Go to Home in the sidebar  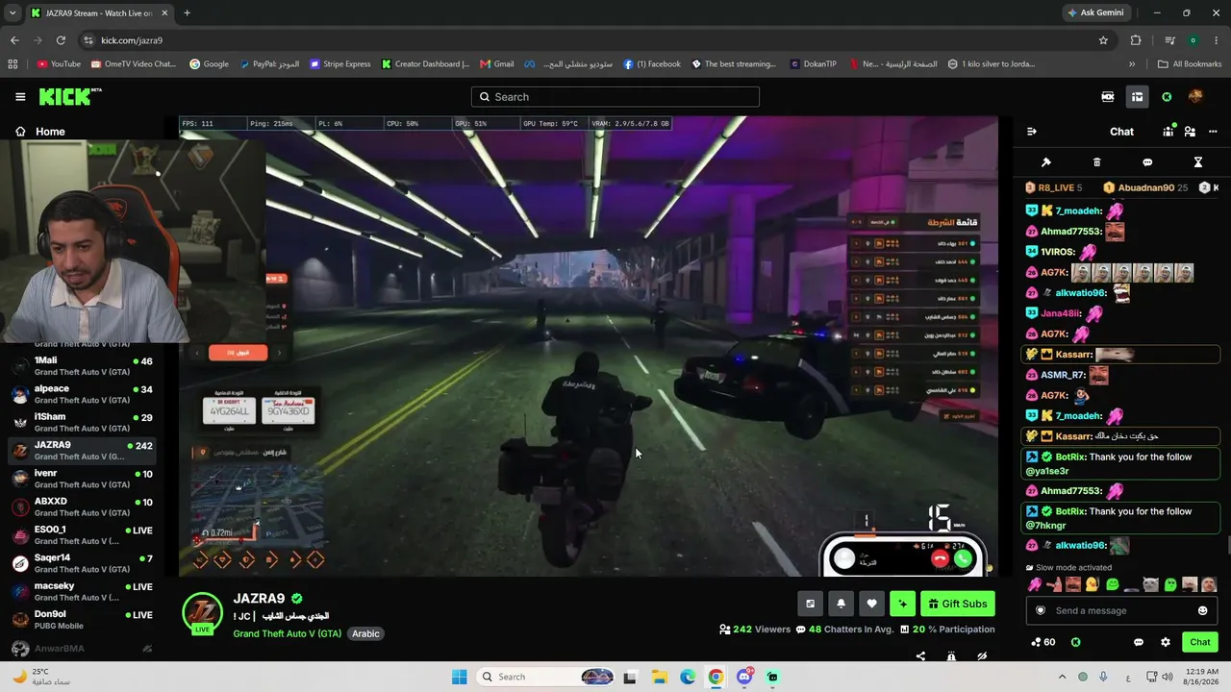40,132
